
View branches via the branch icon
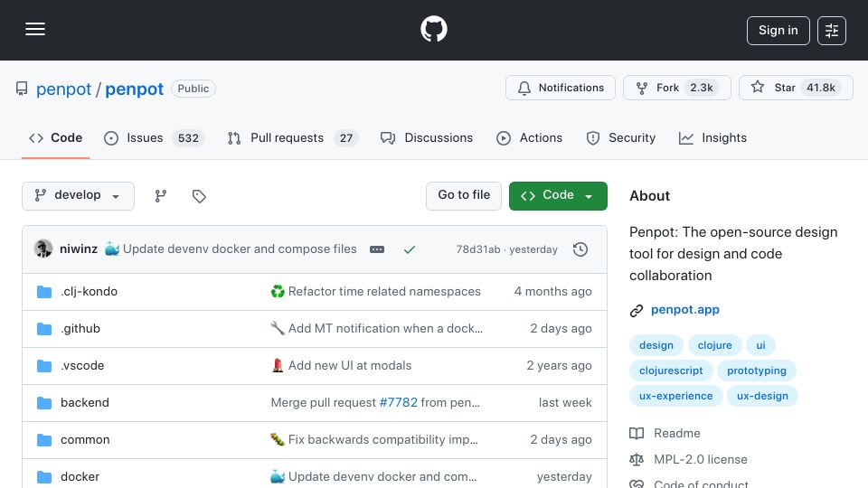161,196
